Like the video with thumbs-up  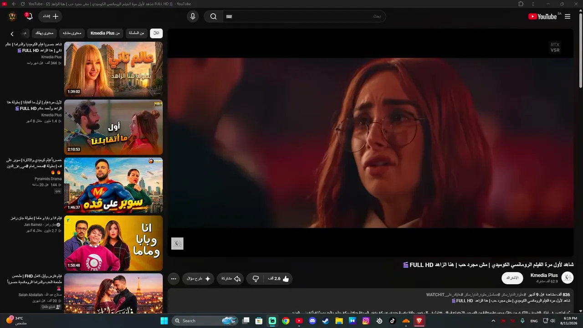[279, 278]
